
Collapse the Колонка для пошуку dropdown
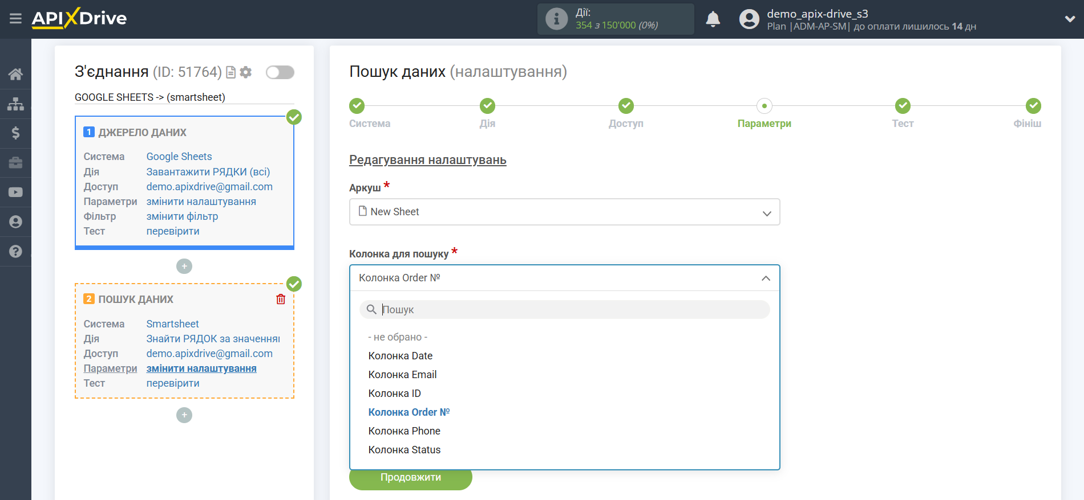564,278
